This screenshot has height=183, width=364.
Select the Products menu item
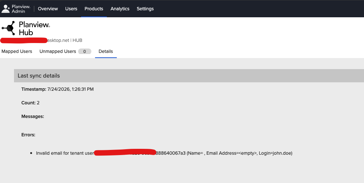pyautogui.click(x=94, y=9)
